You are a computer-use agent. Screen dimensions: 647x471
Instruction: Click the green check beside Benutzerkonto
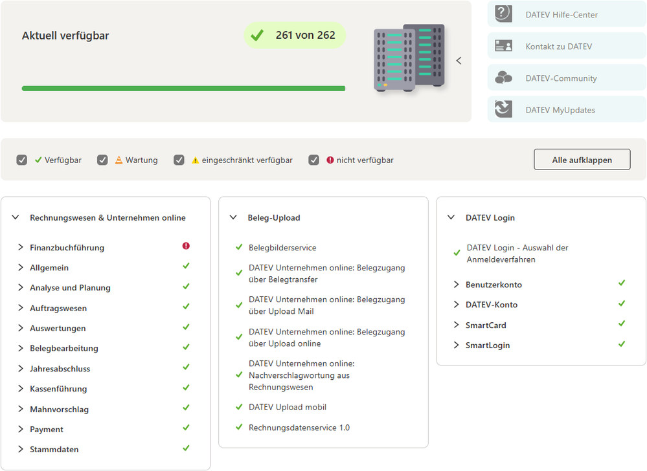pyautogui.click(x=622, y=283)
